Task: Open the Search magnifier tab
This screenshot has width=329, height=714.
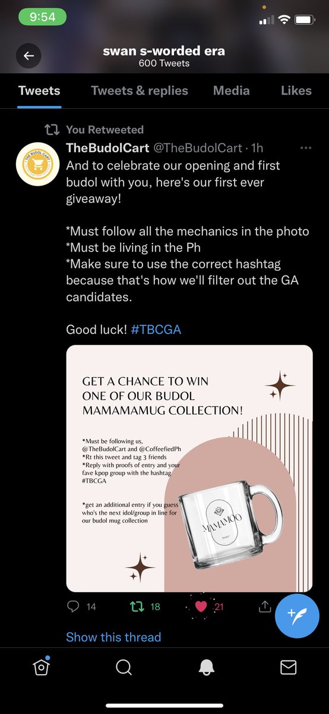Action: [124, 668]
